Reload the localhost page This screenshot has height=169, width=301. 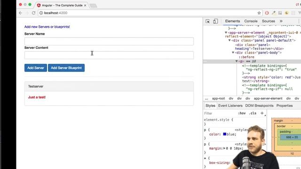click(x=33, y=13)
